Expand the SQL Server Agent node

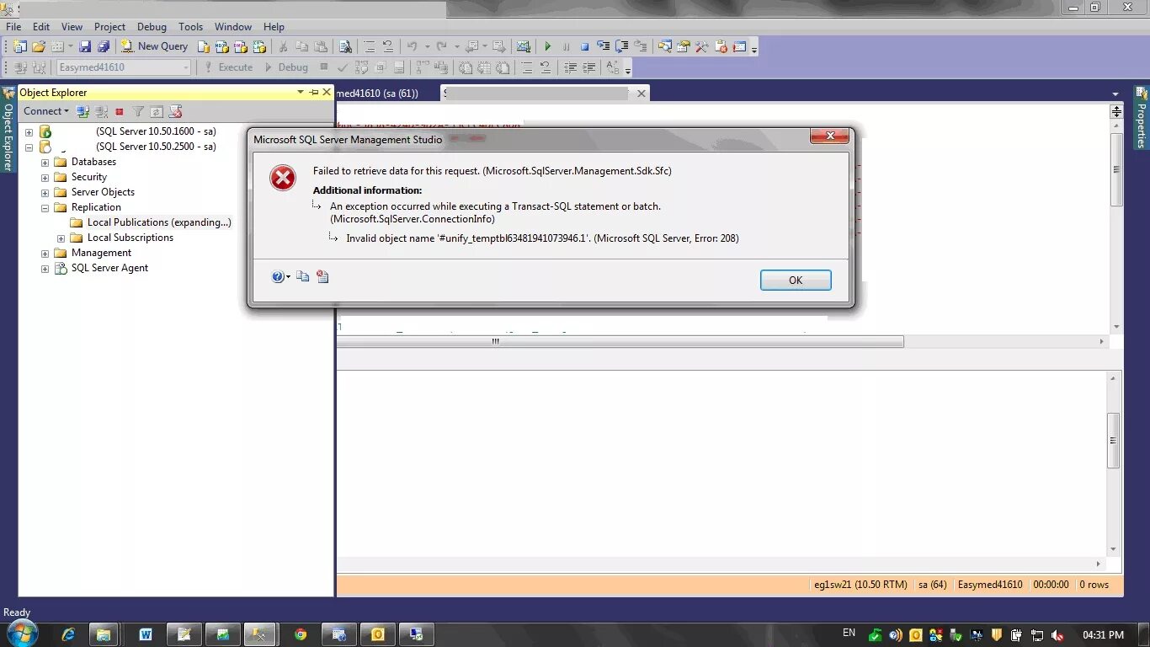pyautogui.click(x=45, y=268)
